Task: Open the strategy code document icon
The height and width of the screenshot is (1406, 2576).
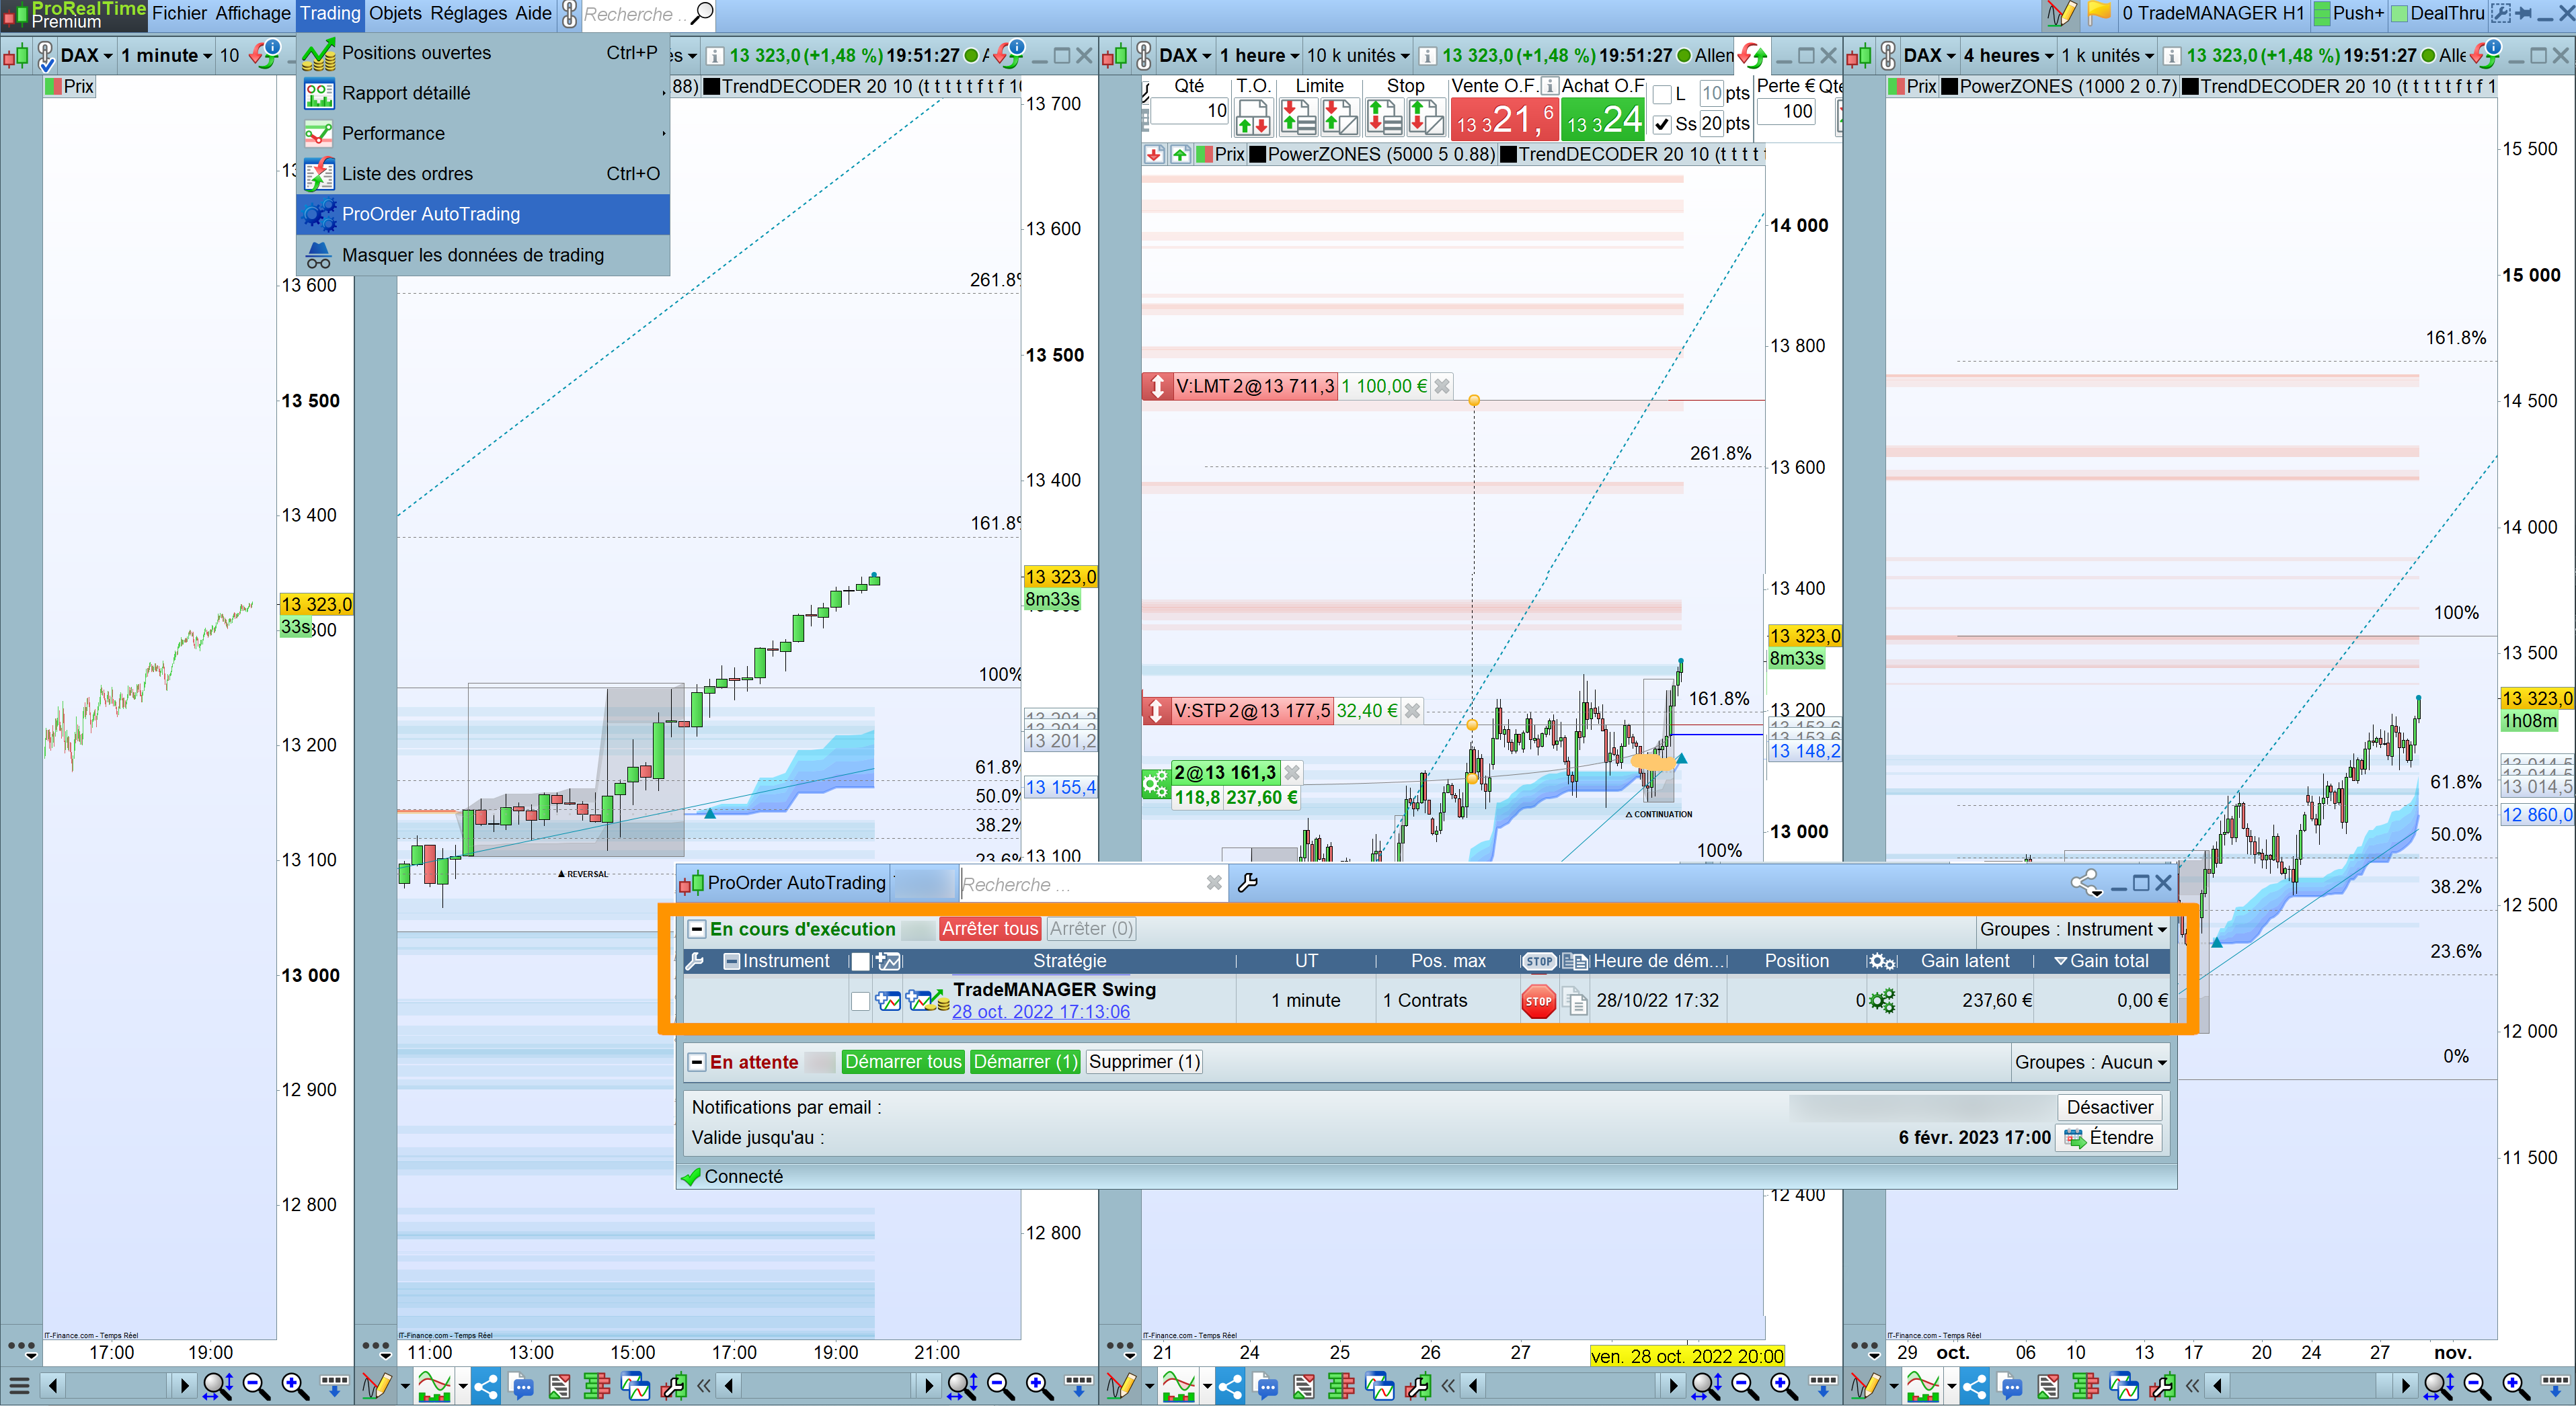Action: pos(1575,1000)
